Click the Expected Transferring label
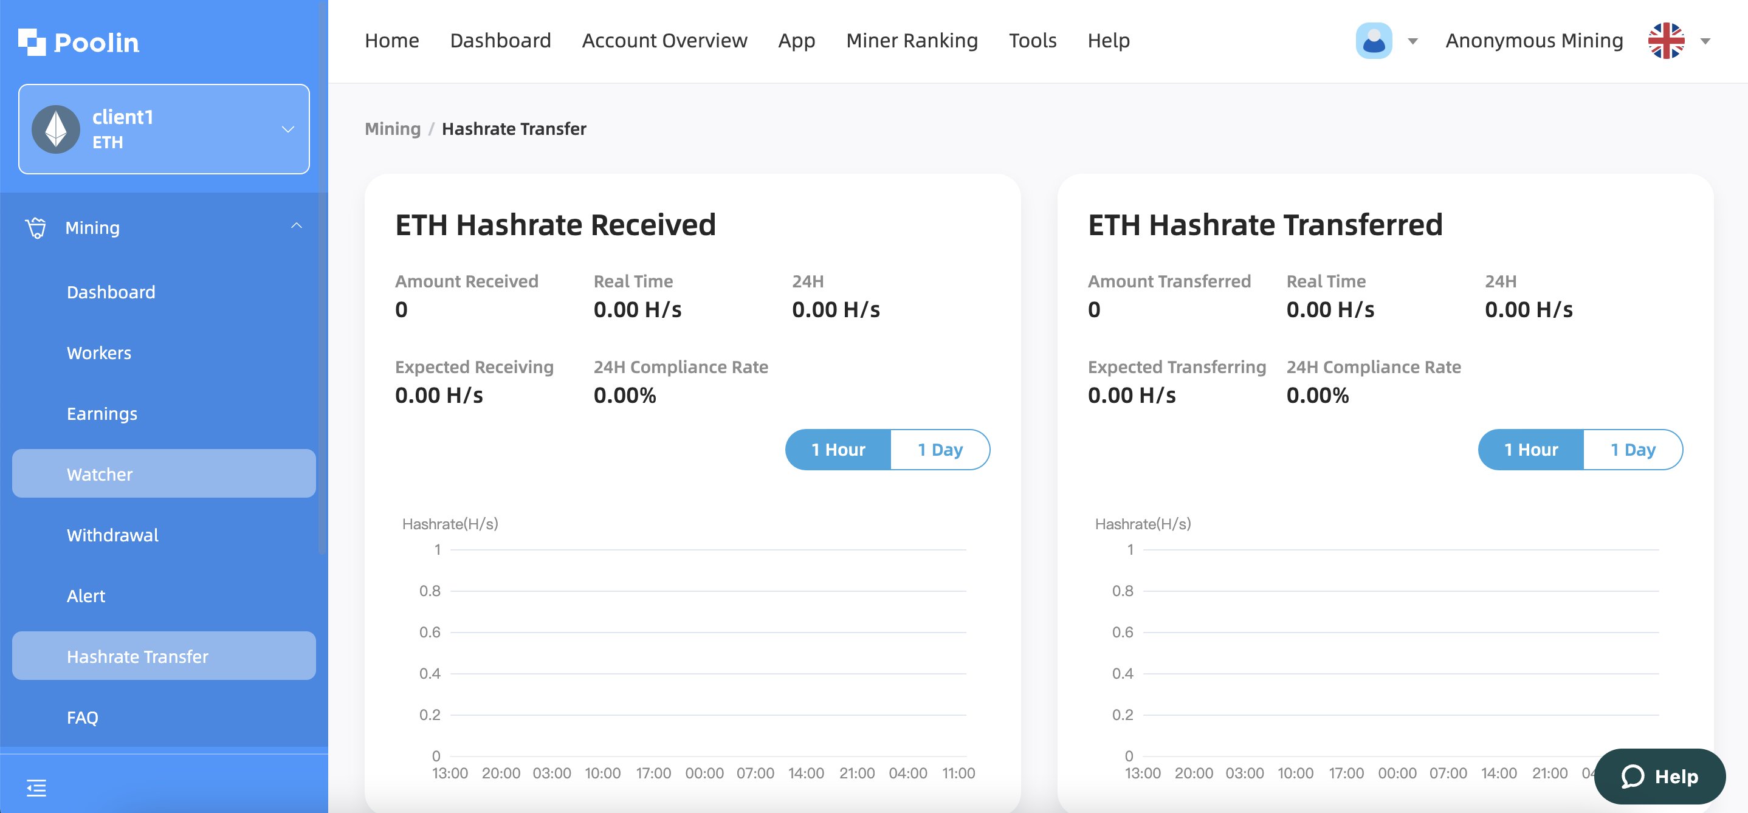 [x=1177, y=367]
